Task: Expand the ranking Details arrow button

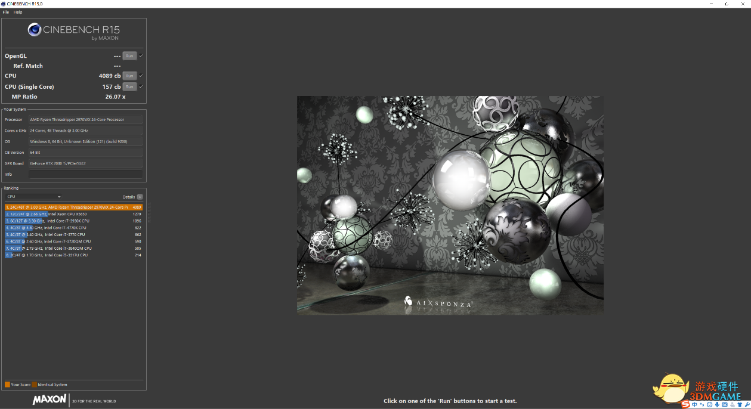Action: tap(140, 197)
